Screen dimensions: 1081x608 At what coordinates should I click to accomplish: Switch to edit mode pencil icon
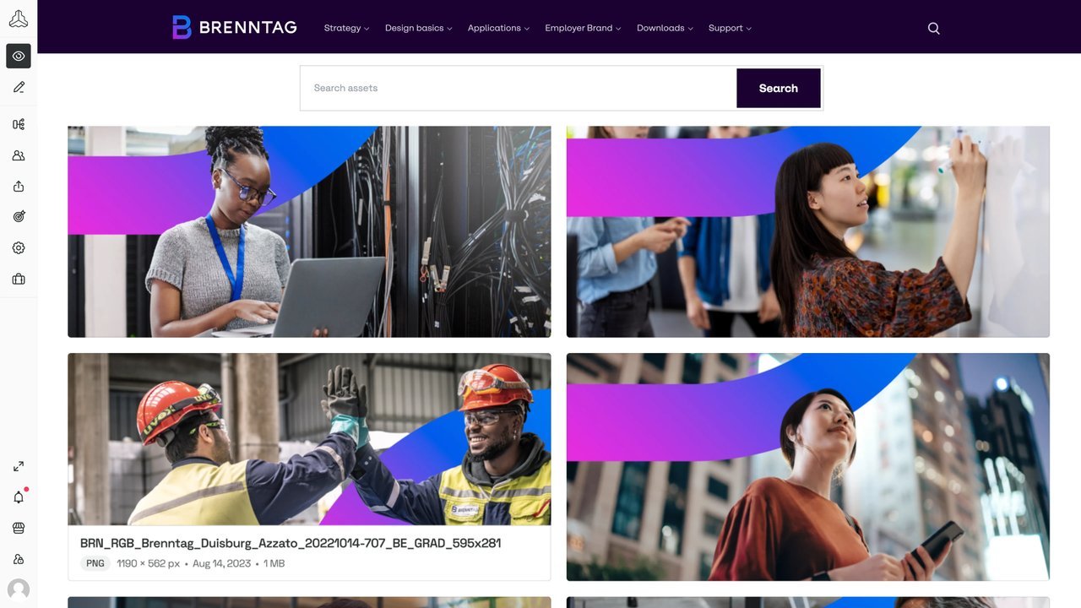click(x=19, y=87)
